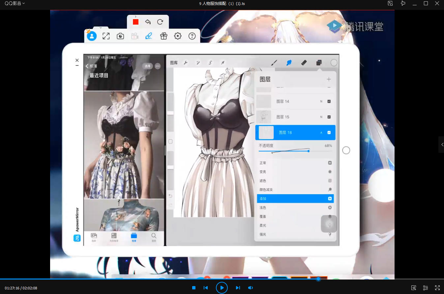Stop playback with the square button
444x294 pixels.
pyautogui.click(x=194, y=288)
